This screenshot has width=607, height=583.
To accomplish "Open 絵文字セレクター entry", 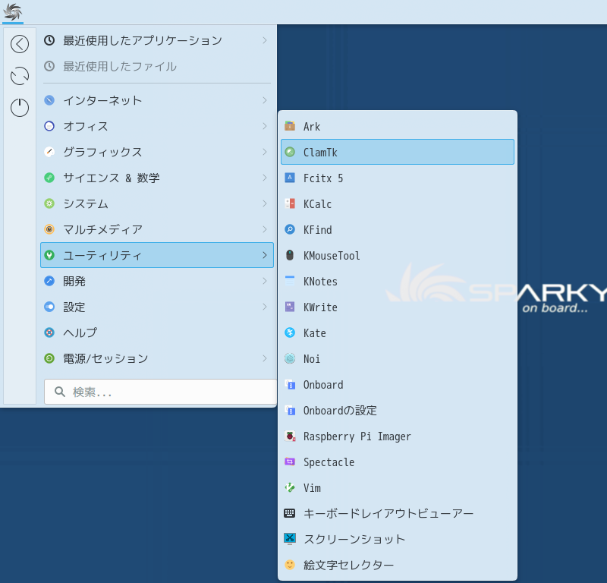I will point(398,565).
